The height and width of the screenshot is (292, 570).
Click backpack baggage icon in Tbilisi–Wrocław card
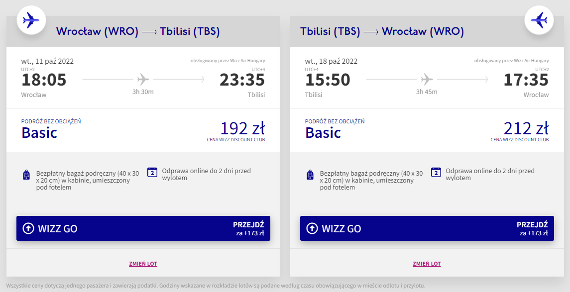310,175
